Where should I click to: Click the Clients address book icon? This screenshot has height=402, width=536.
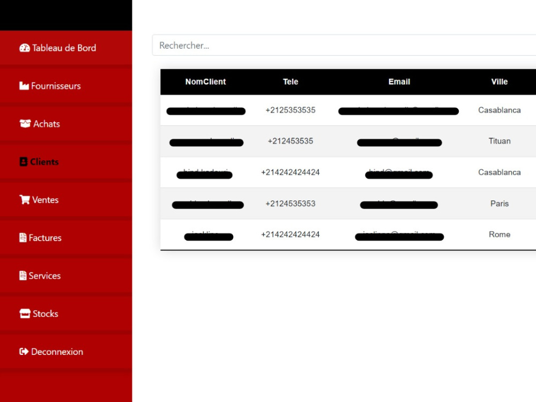tap(23, 162)
